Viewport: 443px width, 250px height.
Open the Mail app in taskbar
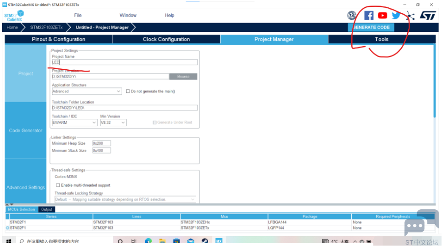pyautogui.click(x=191, y=241)
